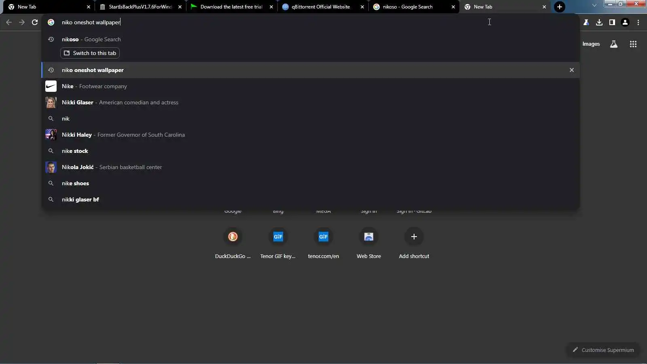Viewport: 647px width, 364px height.
Task: Click the Nikki Haley photo thumbnail
Action: pos(51,135)
